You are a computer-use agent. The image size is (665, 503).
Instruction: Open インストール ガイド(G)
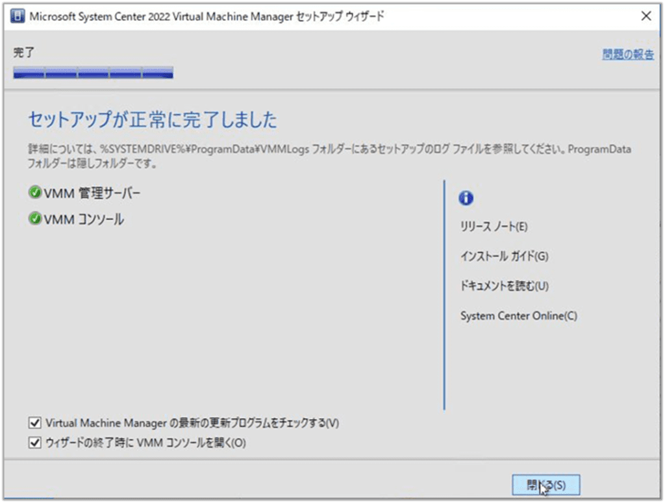(x=504, y=256)
